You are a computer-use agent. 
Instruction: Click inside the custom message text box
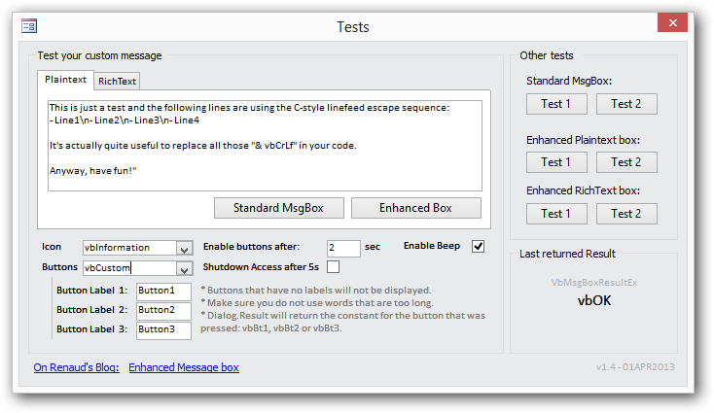265,146
